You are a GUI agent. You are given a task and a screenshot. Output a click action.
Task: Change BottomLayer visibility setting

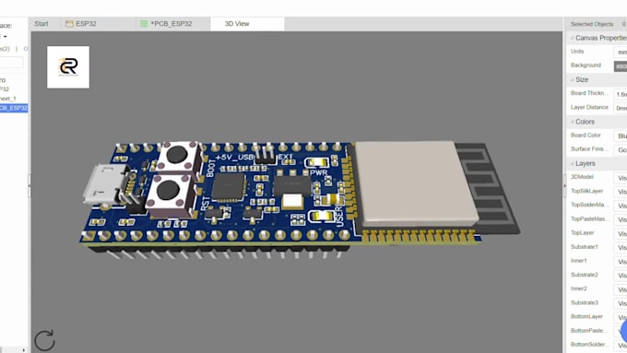621,318
